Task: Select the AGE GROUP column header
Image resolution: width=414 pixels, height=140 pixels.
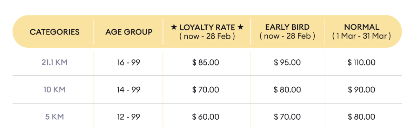Action: coord(129,32)
